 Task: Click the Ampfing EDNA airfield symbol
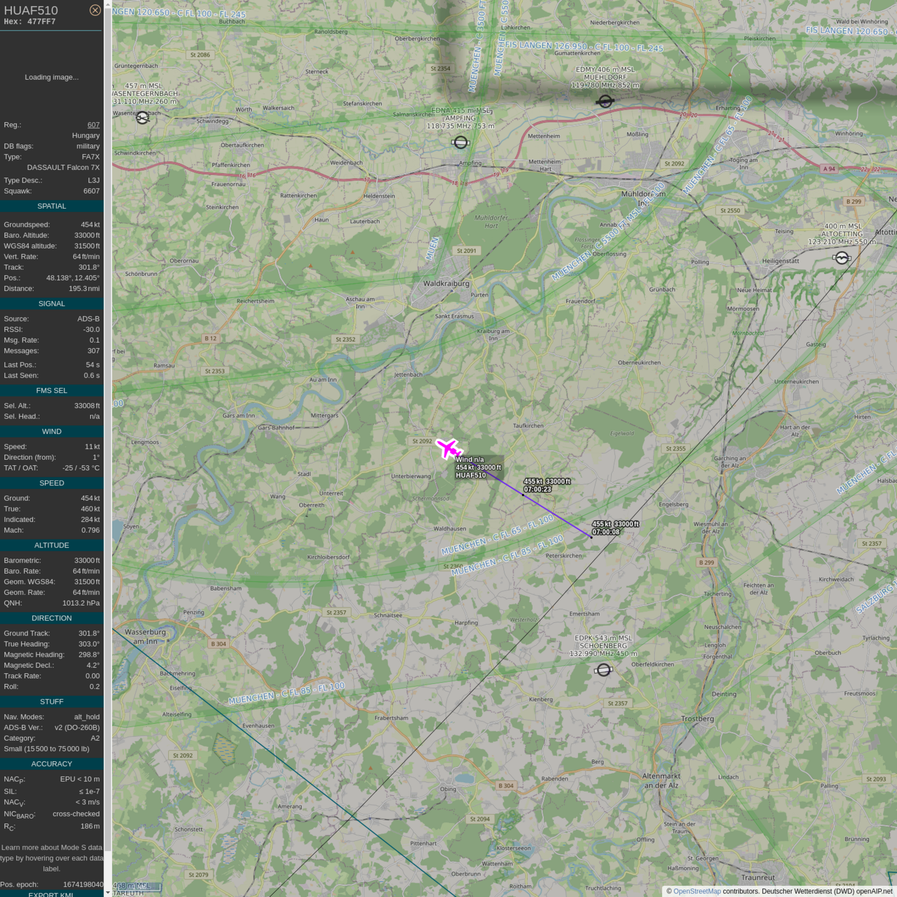(x=460, y=143)
